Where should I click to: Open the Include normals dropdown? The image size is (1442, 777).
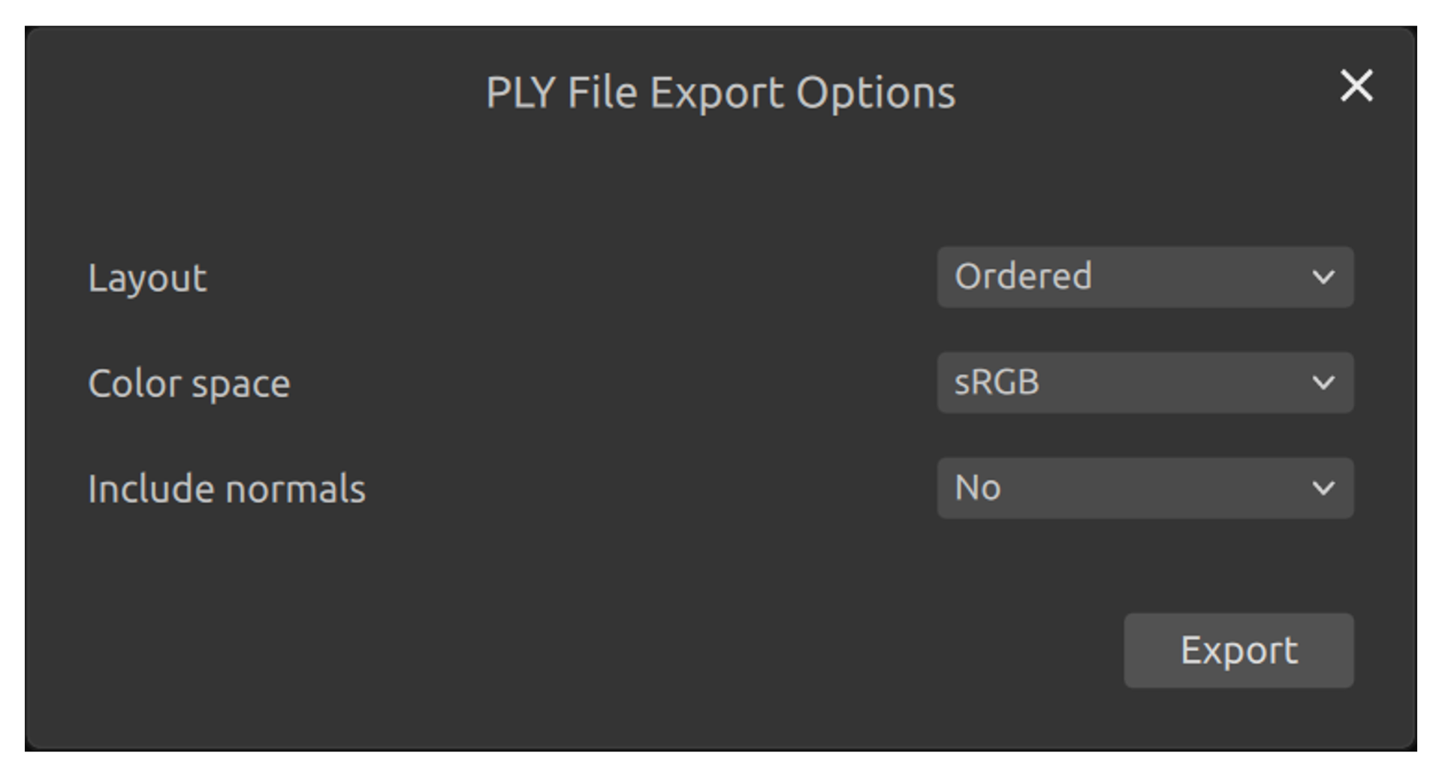[1145, 489]
